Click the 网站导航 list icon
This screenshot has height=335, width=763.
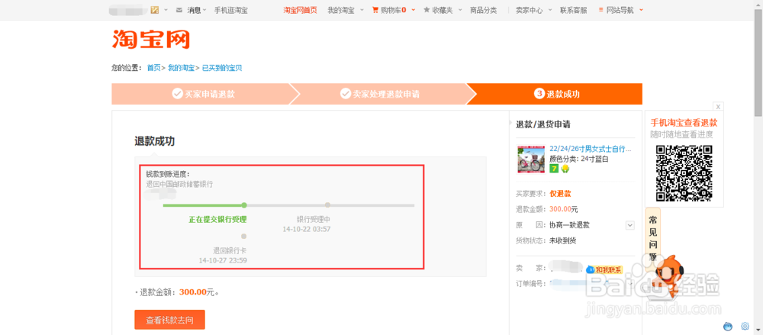tap(601, 10)
